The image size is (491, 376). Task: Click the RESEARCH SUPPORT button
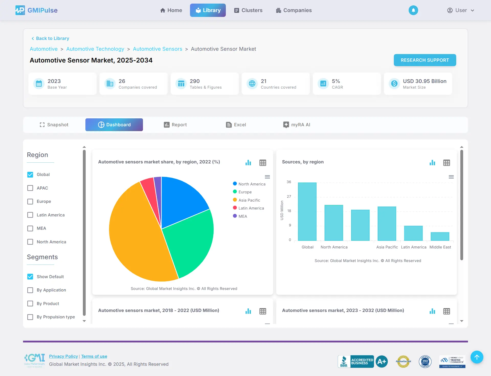pos(425,60)
